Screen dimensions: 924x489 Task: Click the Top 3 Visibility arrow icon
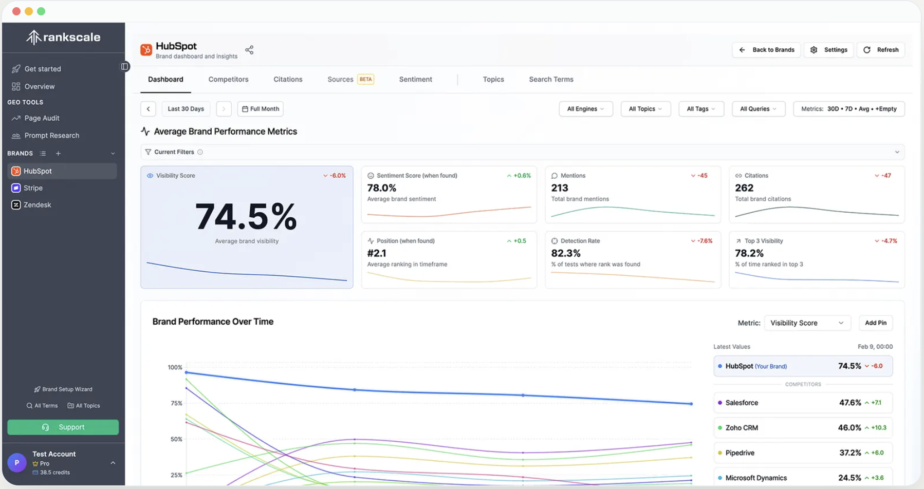point(738,241)
